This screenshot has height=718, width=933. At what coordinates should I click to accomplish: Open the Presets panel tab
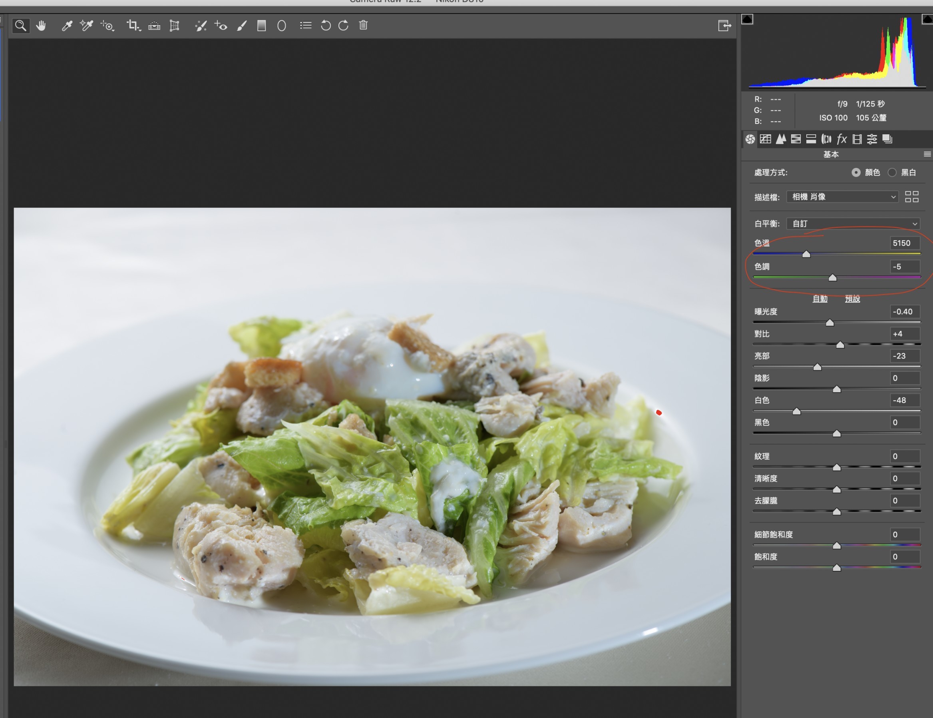(872, 139)
